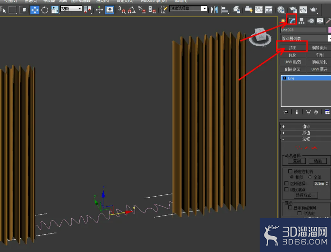Open the reference coordinate system dropdown 视图
Screen dimensions: 331x252
click(x=71, y=9)
